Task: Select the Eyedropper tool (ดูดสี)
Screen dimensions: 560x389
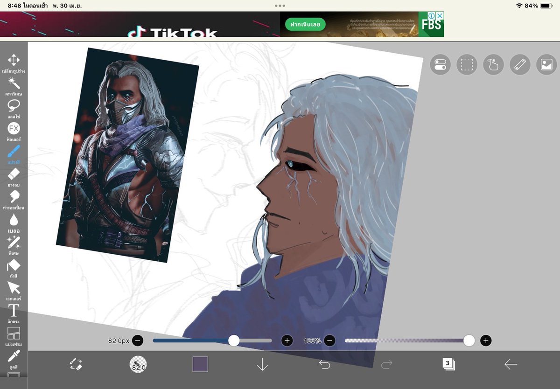Action: point(14,359)
